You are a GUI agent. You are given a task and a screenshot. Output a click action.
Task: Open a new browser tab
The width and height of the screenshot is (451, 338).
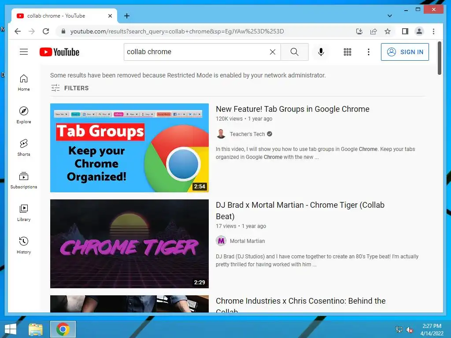[127, 16]
